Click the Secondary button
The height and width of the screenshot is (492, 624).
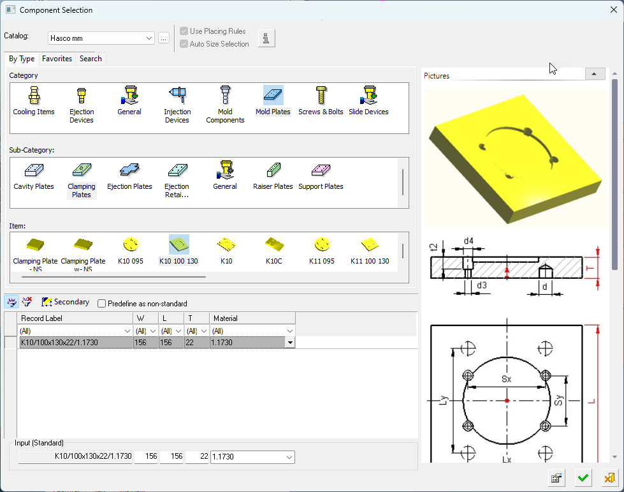pyautogui.click(x=65, y=302)
